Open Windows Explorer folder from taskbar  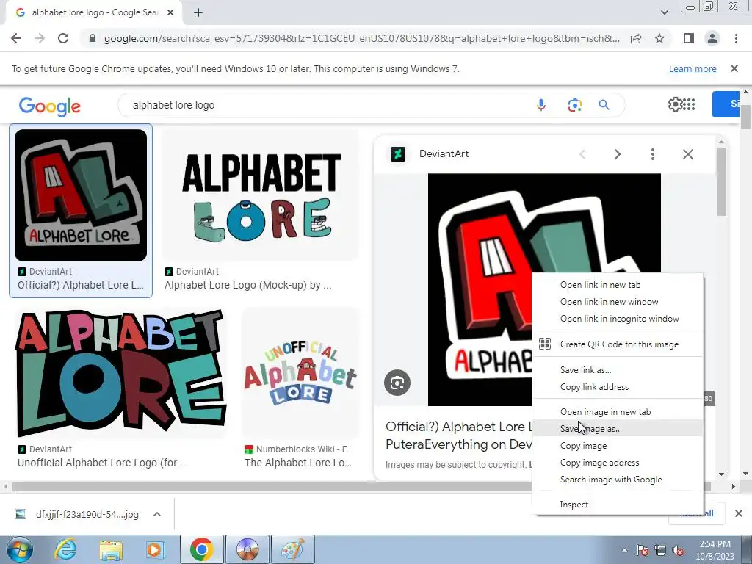(x=111, y=549)
